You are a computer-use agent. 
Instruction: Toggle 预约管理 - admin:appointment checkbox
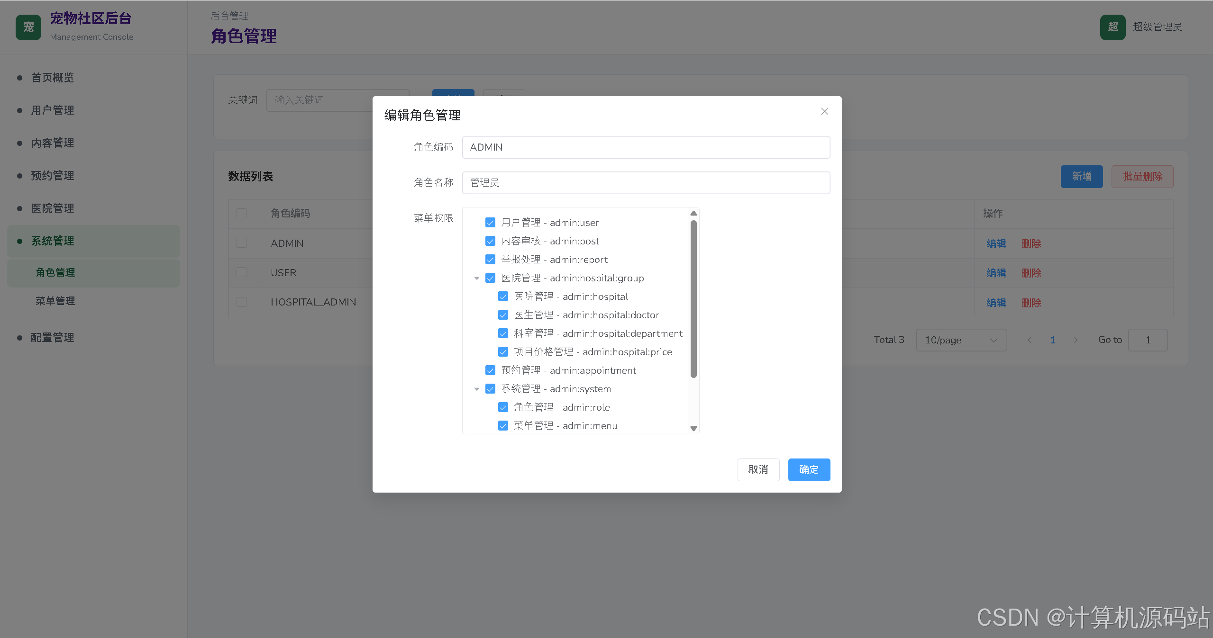(490, 370)
